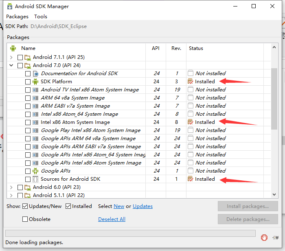Click the ARM 64 v8a System Image icon
Viewport: 285px width, 251px height.
[x=35, y=98]
